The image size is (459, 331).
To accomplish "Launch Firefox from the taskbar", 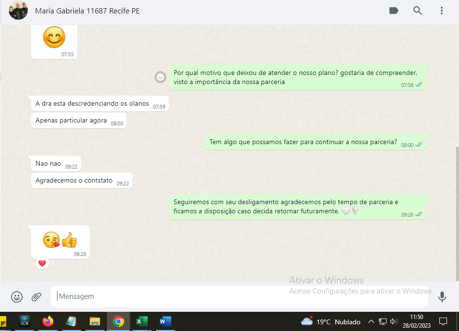I will click(x=47, y=321).
